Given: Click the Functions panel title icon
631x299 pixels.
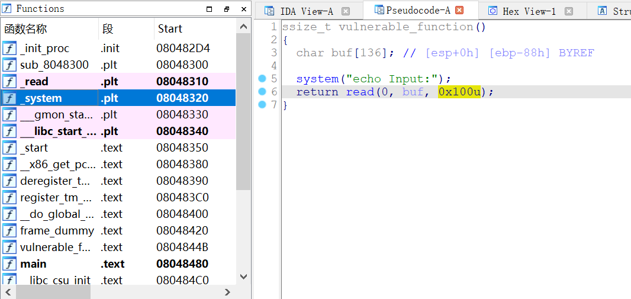Looking at the screenshot, I should (7, 9).
